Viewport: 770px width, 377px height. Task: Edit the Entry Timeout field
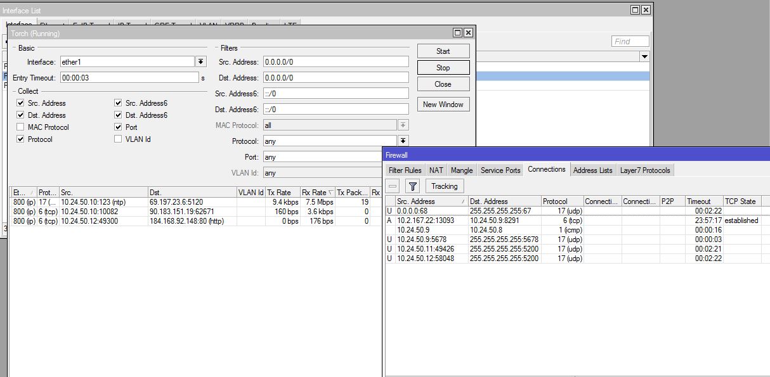tap(129, 77)
